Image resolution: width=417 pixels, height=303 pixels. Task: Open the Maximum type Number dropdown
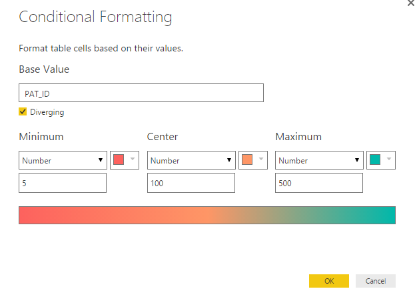tap(319, 160)
